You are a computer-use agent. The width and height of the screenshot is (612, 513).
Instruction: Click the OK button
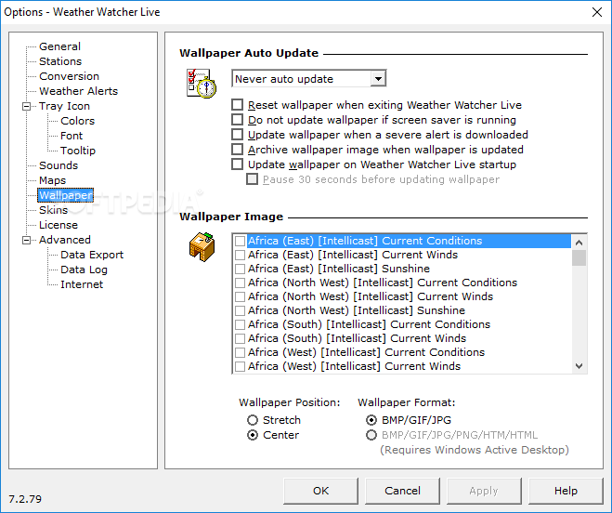320,491
